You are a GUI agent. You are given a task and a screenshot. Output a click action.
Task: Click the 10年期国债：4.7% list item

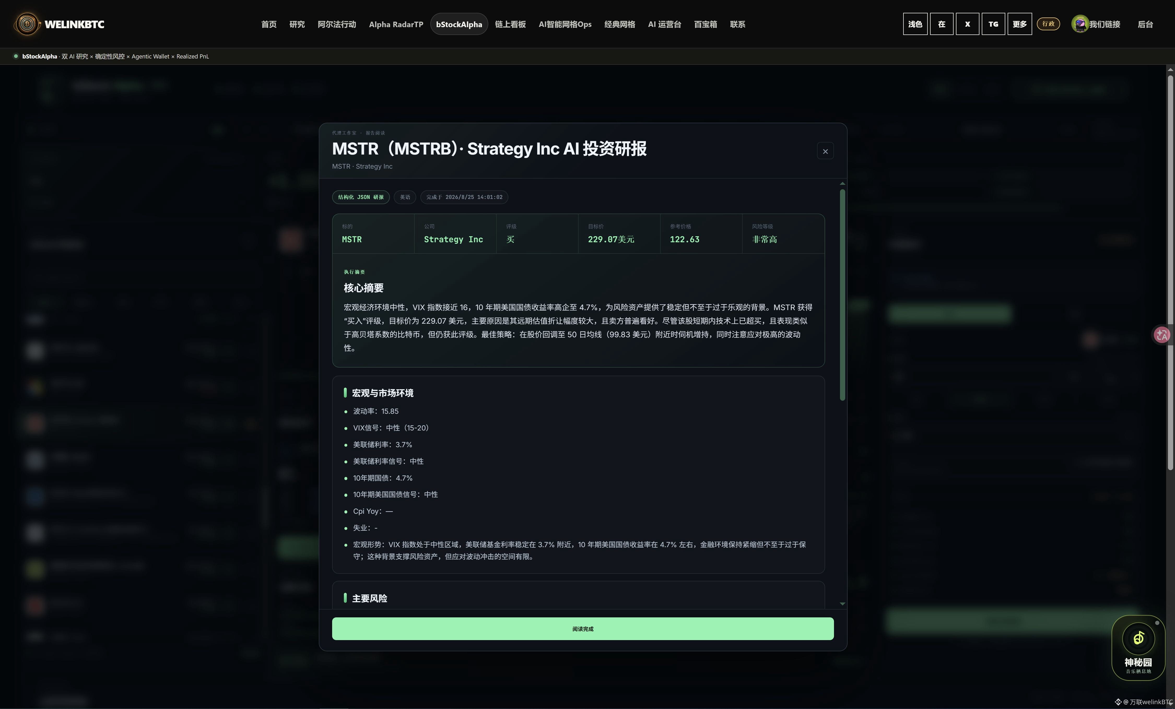[383, 478]
